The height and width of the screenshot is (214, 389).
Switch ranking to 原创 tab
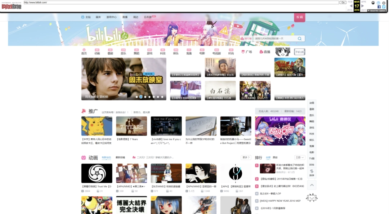pyautogui.click(x=275, y=157)
